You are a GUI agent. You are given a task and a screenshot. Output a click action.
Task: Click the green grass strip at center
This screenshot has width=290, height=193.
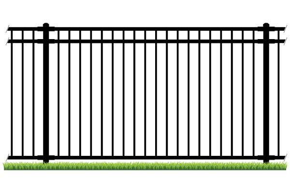pyautogui.click(x=145, y=166)
